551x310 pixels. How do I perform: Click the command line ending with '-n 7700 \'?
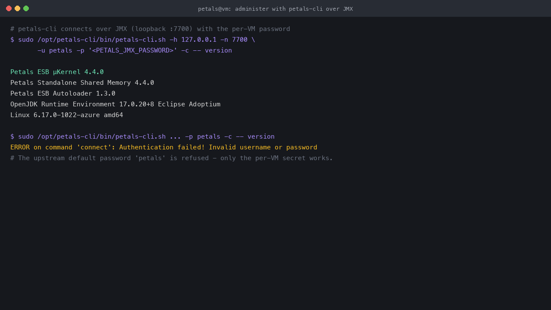coord(133,40)
